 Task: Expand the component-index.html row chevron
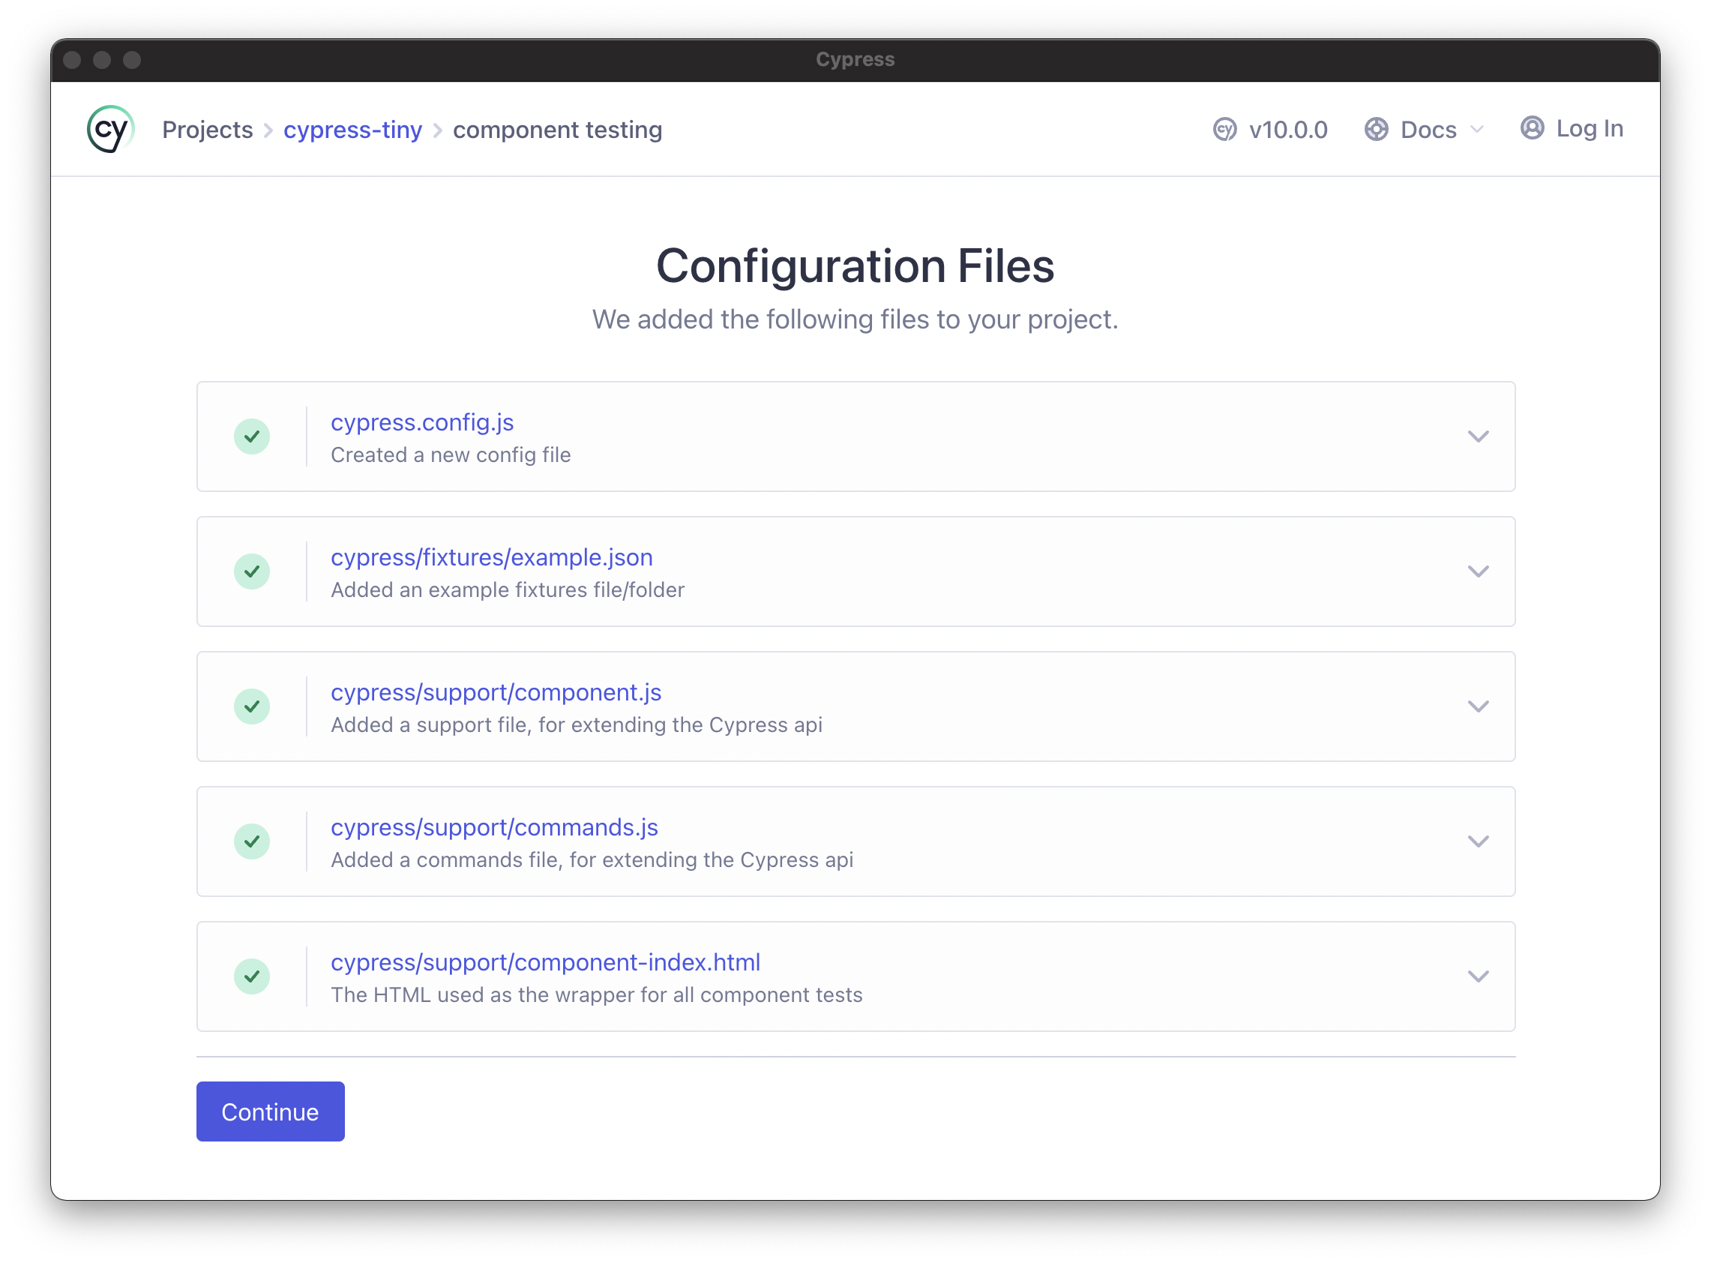(1478, 976)
